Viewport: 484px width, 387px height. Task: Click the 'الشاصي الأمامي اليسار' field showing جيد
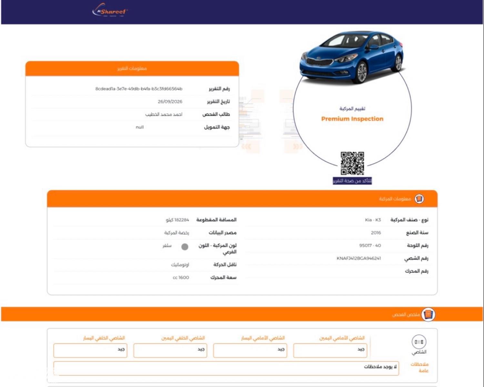250,350
